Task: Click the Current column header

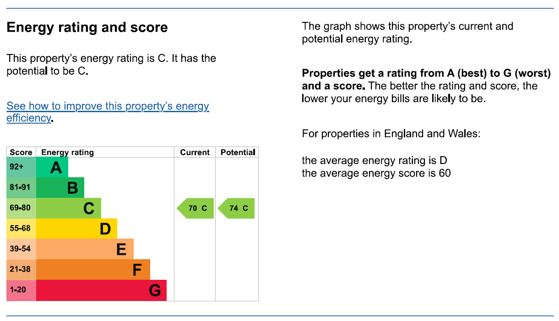Action: pyautogui.click(x=195, y=152)
